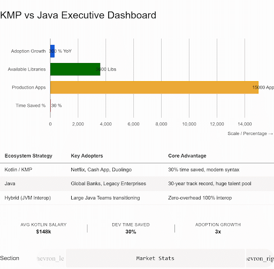Click the '15000 Apps' bar value label

coord(263,88)
